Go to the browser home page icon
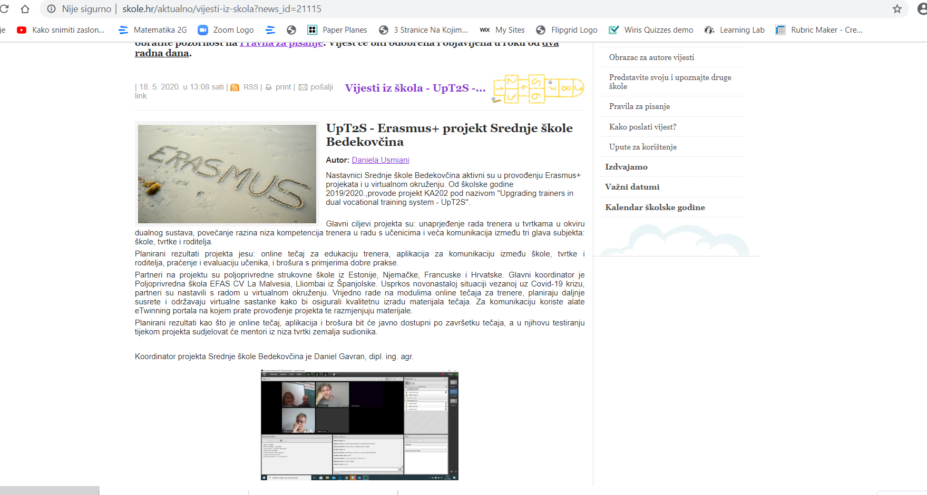927x495 pixels. click(25, 9)
